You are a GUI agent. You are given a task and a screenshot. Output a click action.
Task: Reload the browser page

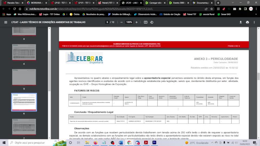(15, 9)
